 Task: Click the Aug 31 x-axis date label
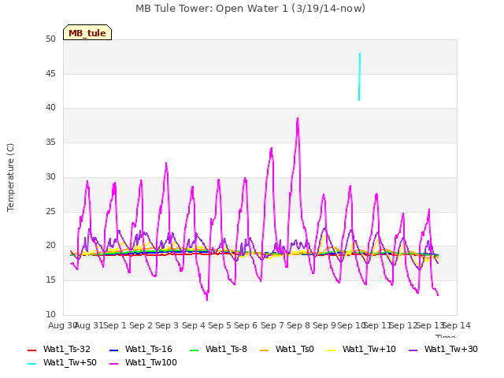pos(89,325)
